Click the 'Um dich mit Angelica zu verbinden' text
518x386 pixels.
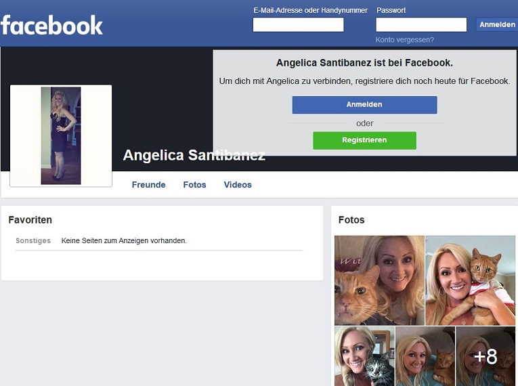364,81
